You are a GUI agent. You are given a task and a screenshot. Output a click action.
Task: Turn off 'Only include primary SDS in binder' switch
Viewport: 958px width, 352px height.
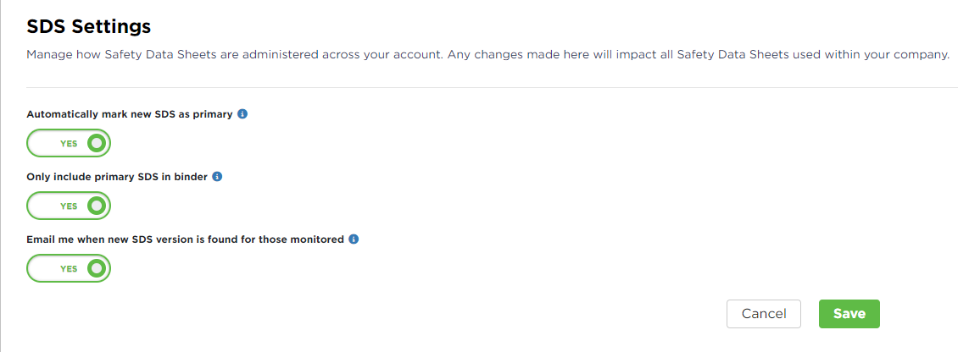tap(69, 206)
